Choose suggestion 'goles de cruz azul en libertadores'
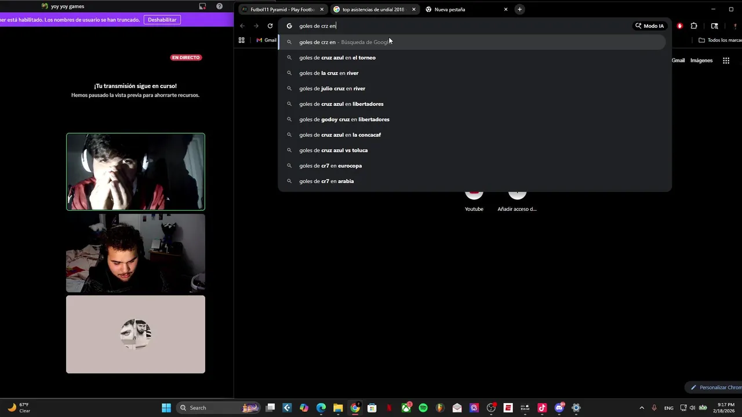This screenshot has height=417, width=742. point(472,104)
